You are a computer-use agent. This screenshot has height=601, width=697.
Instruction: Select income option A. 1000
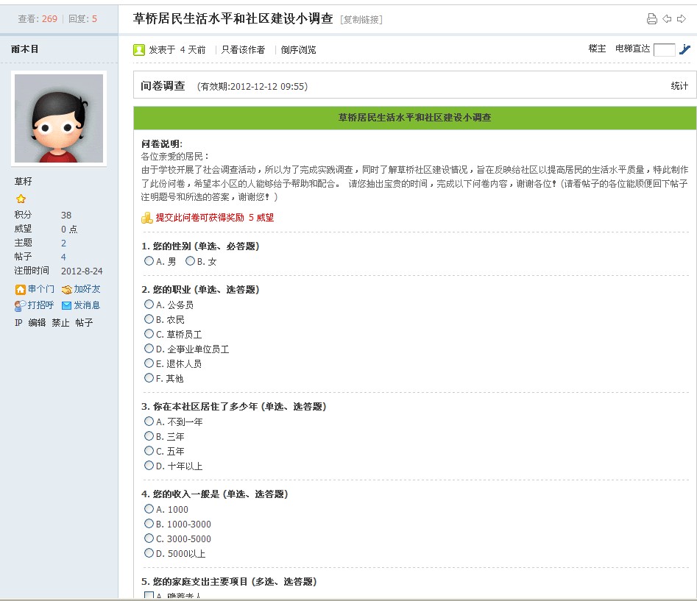point(149,509)
